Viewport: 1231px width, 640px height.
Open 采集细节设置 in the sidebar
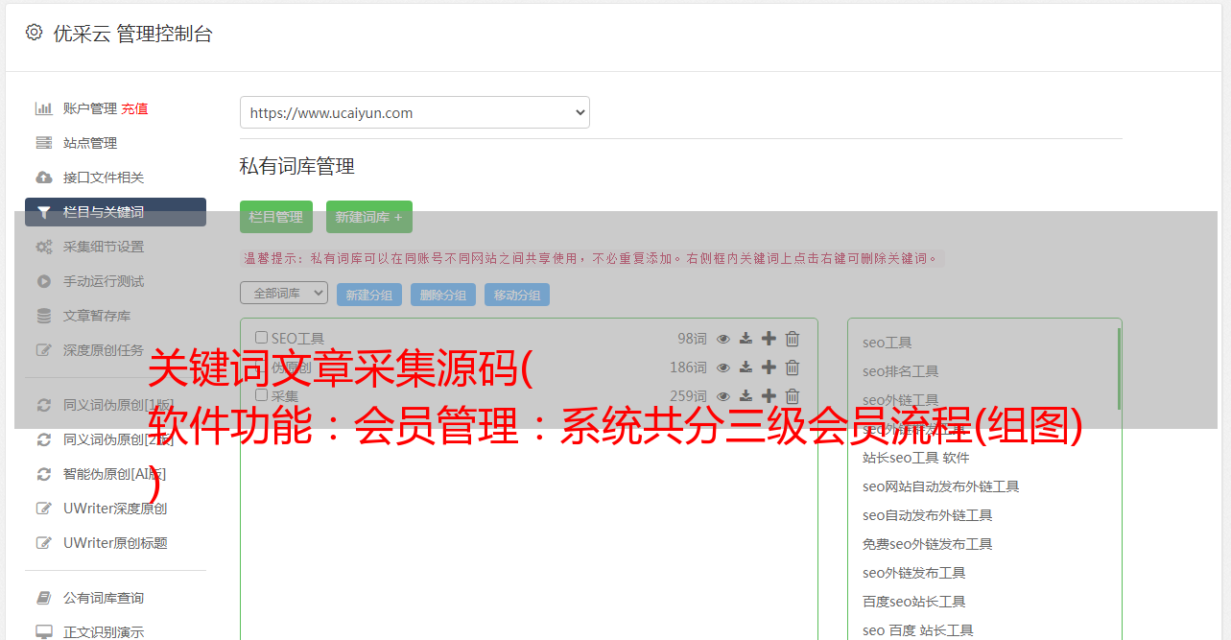click(x=104, y=247)
